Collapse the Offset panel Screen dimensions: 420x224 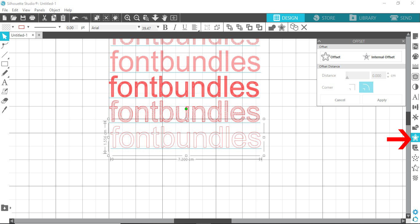coord(319,41)
